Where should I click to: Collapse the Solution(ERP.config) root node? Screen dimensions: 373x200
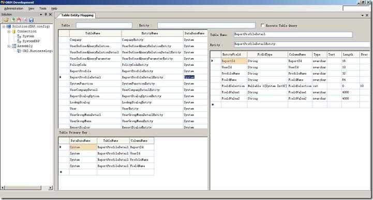pos(4,26)
